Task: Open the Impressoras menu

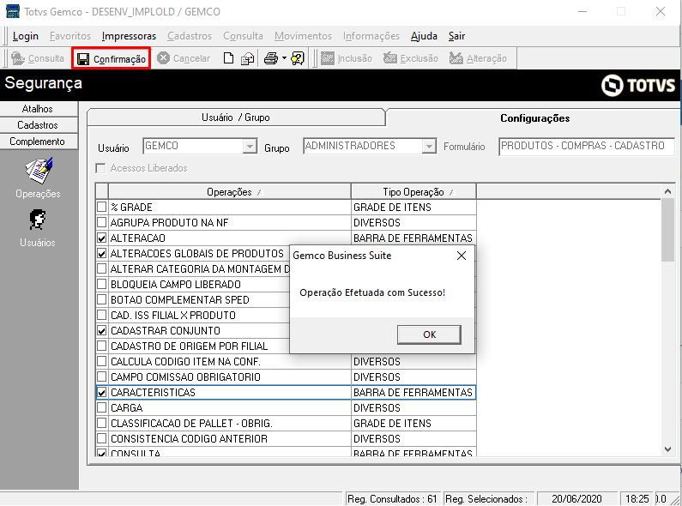Action: click(129, 36)
